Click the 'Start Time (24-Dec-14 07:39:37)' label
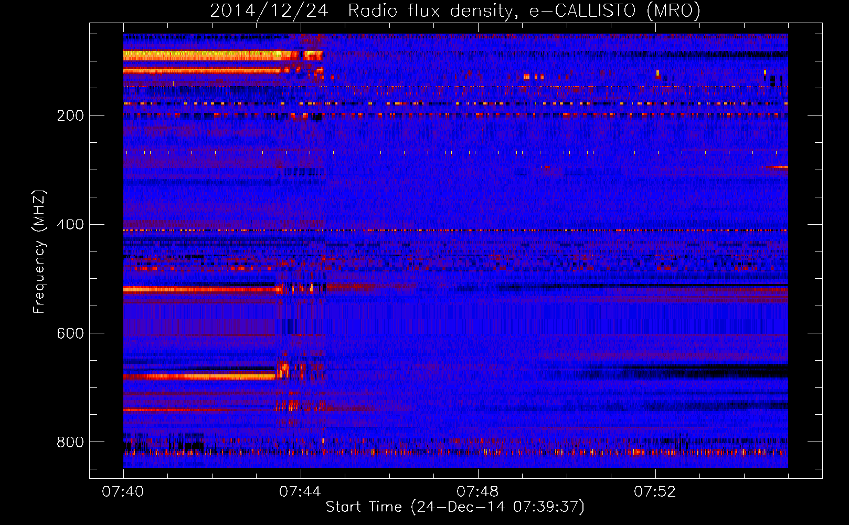Viewport: 849px width, 525px height. click(x=455, y=507)
